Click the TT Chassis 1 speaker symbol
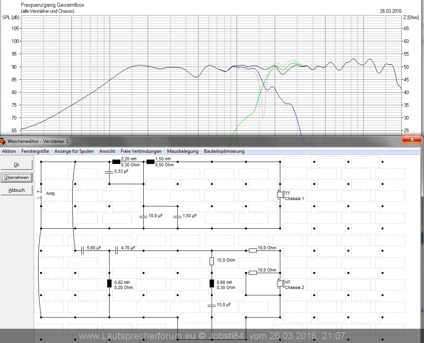424x343 pixels. tap(280, 195)
